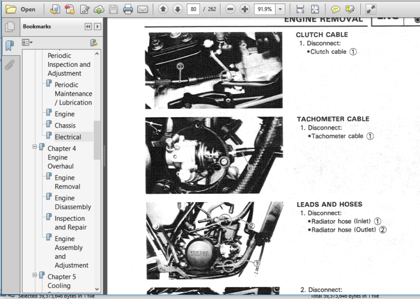420x299 pixels.
Task: Click the bookmarks panel right arrow button
Action: (97, 26)
